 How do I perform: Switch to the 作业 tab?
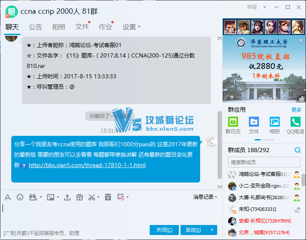[105, 27]
